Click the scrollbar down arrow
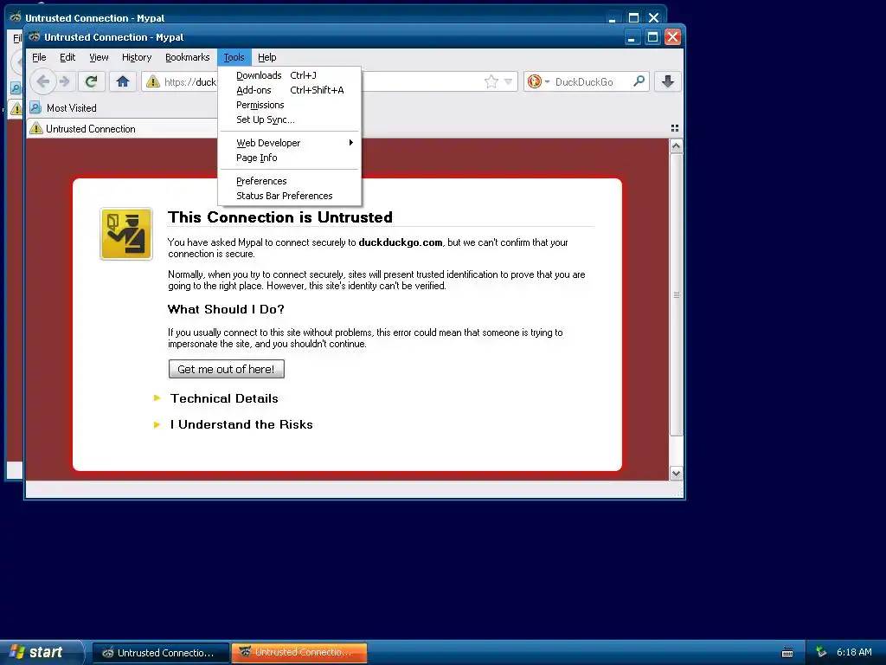This screenshot has height=665, width=886. (676, 474)
